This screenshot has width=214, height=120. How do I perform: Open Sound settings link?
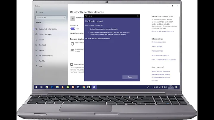click(x=157, y=47)
